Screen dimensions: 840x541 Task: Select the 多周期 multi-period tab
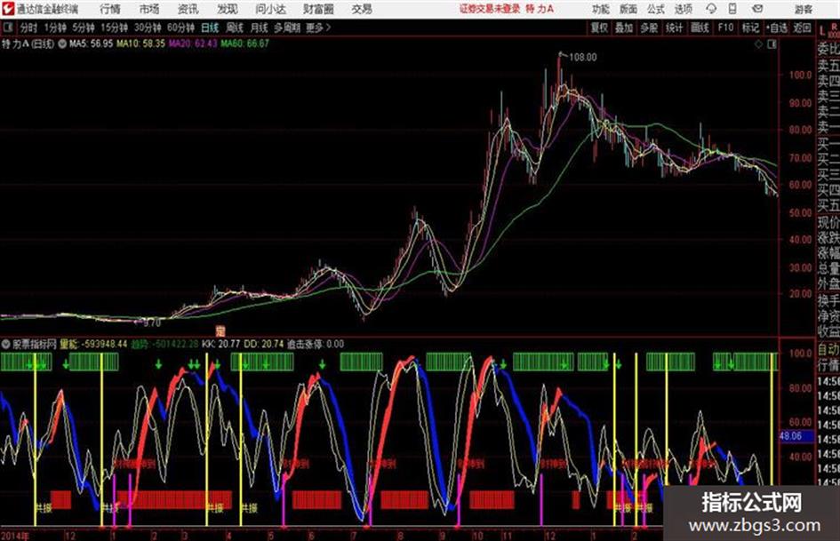[287, 28]
